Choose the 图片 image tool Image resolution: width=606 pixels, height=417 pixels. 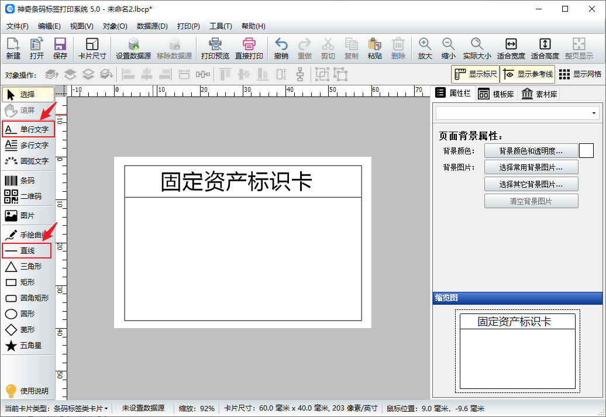[x=27, y=215]
